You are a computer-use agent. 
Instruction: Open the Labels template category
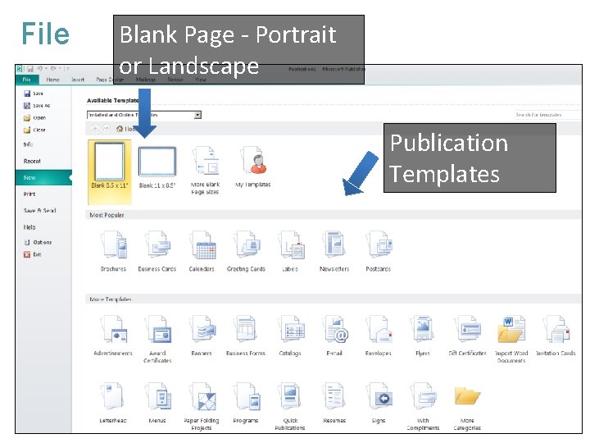pyautogui.click(x=290, y=251)
